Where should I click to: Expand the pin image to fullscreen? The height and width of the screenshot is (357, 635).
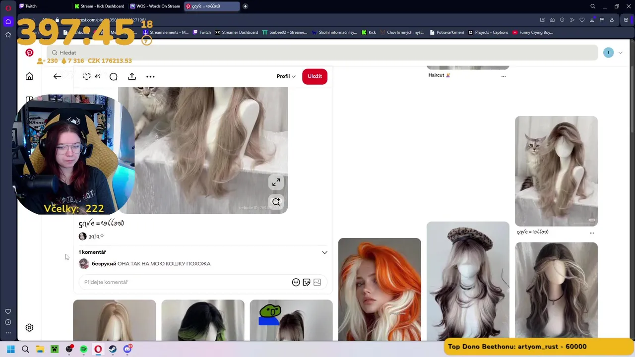tap(276, 182)
